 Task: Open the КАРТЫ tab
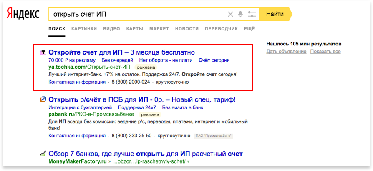(135, 29)
